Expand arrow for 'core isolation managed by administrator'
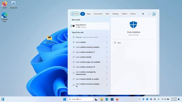This screenshot has height=102, width=182. coord(107,73)
